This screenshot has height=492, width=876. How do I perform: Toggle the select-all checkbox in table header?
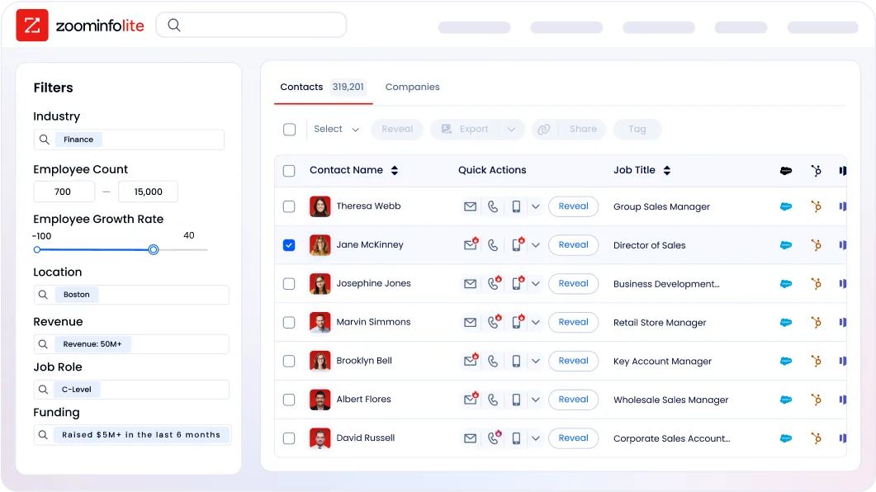coord(289,170)
